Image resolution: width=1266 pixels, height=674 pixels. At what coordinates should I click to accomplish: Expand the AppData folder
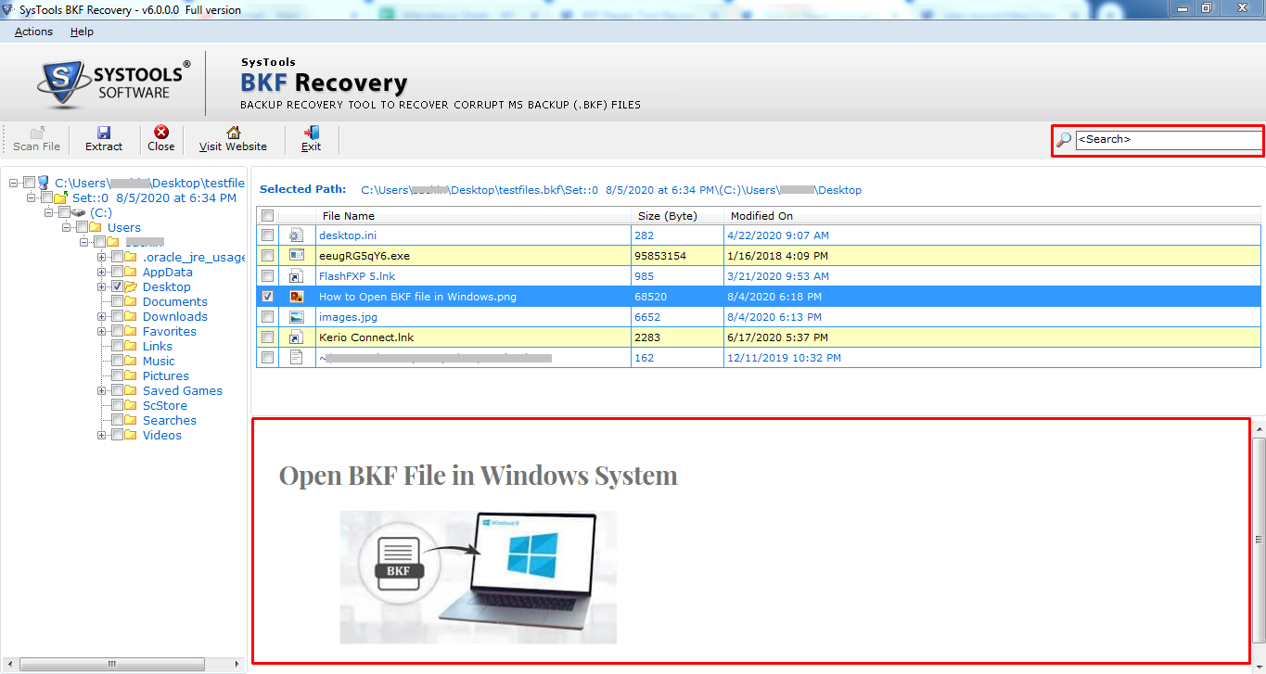[x=102, y=272]
